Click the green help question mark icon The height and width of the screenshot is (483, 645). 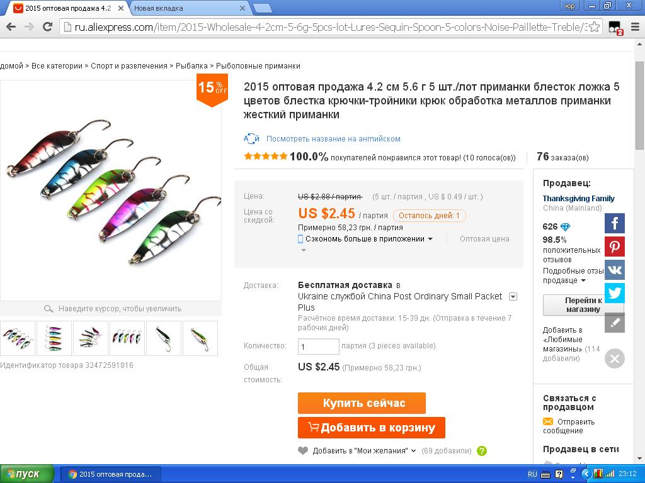[482, 451]
